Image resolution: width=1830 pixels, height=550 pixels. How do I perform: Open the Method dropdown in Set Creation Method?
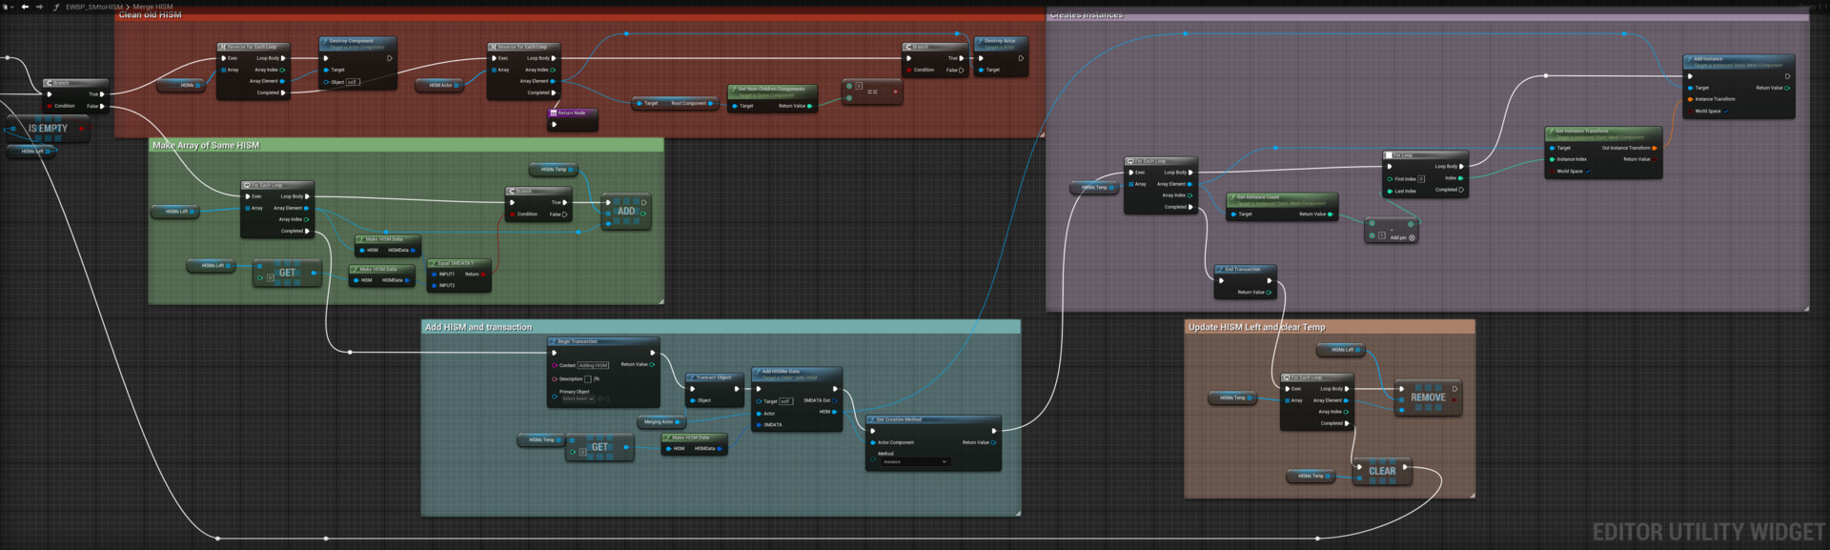coord(914,462)
